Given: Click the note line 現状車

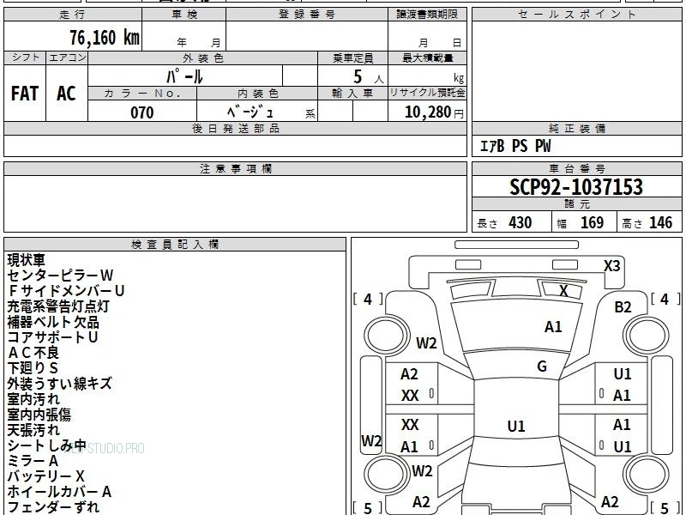Looking at the screenshot, I should 27,260.
